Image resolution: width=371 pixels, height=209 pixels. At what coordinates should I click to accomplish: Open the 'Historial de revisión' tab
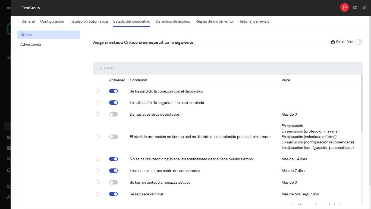tap(255, 21)
